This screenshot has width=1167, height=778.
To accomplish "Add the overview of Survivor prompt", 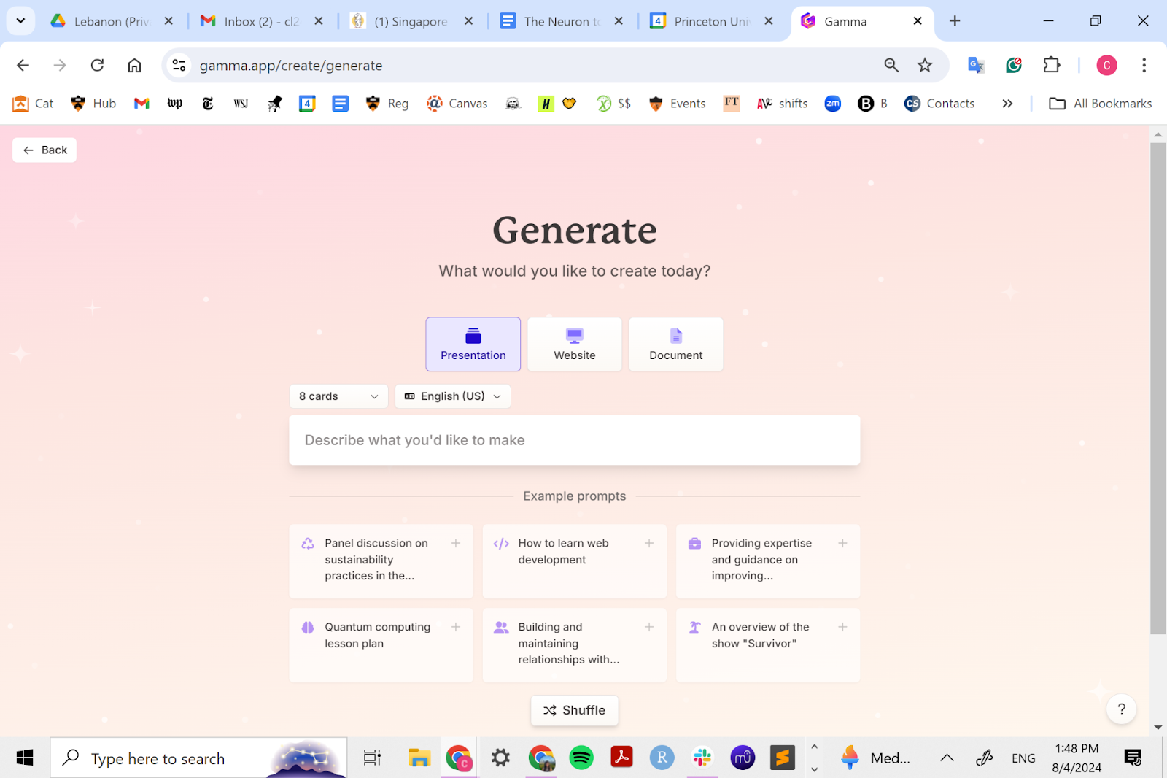I will (x=768, y=645).
